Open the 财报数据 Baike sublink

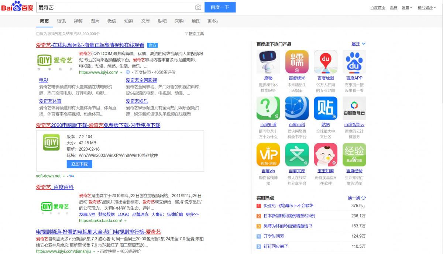tap(106, 214)
